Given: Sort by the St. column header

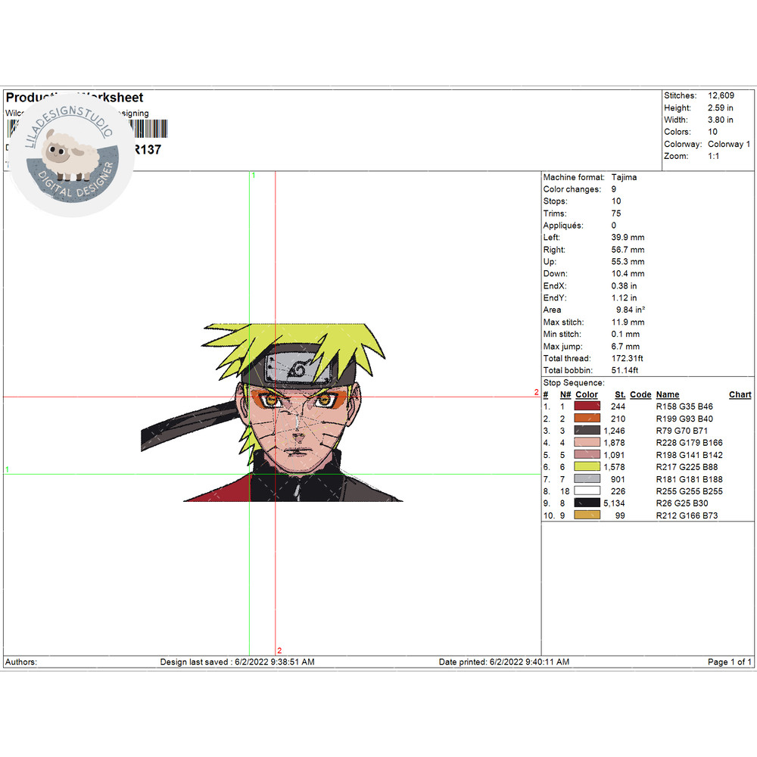Looking at the screenshot, I should 619,394.
